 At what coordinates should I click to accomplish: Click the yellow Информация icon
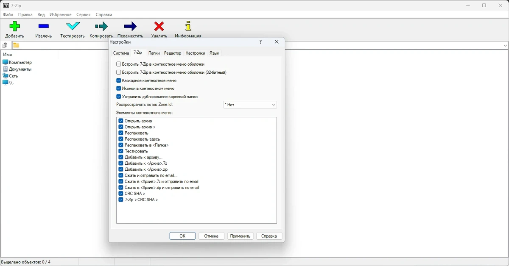coord(188,26)
